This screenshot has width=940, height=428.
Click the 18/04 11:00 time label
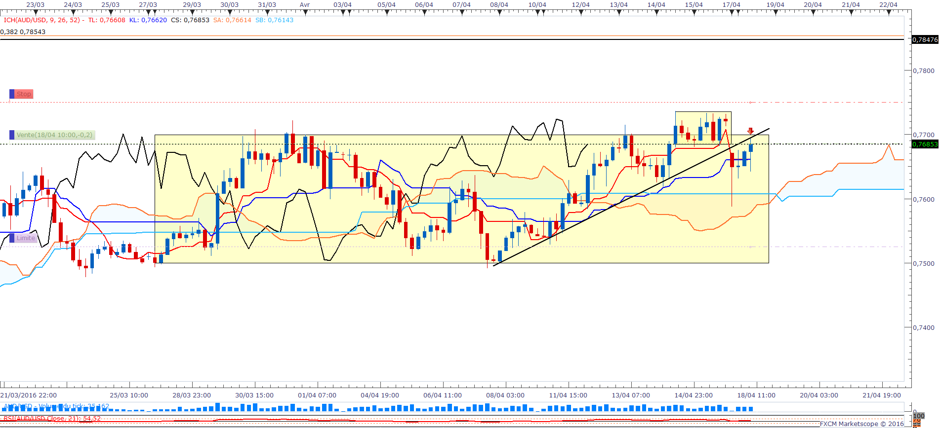(756, 395)
